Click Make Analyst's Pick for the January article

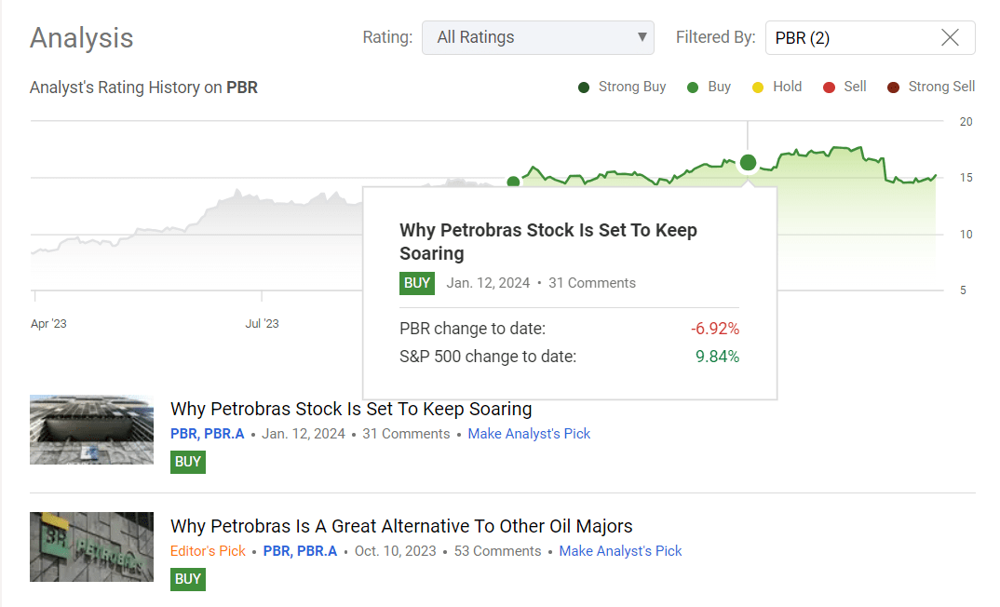click(529, 434)
